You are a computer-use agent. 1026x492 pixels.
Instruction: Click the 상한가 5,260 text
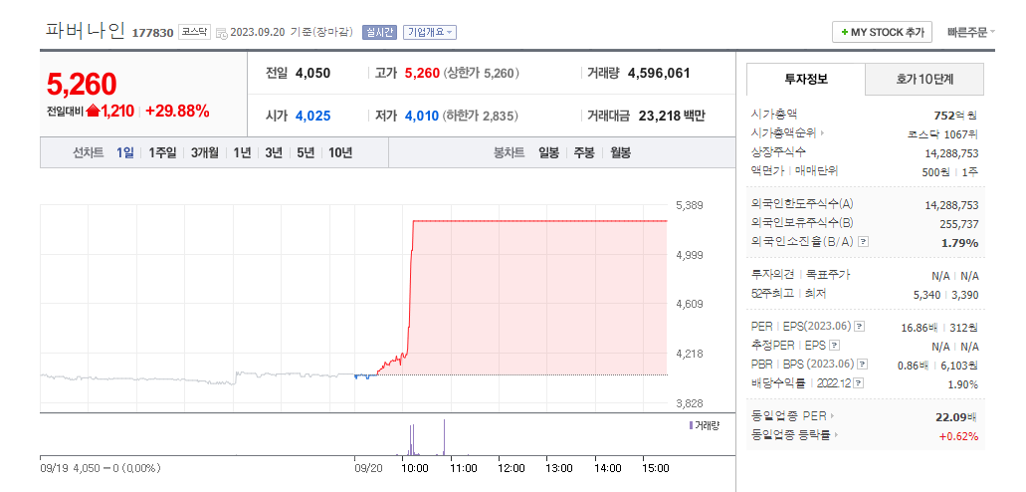click(481, 74)
